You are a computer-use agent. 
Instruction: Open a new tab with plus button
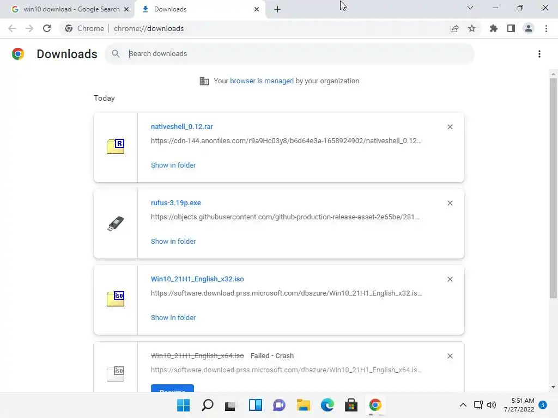click(277, 9)
